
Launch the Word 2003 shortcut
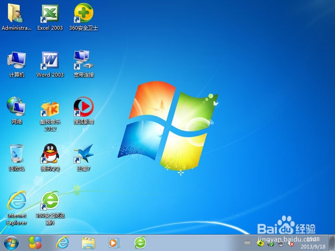[x=50, y=64]
